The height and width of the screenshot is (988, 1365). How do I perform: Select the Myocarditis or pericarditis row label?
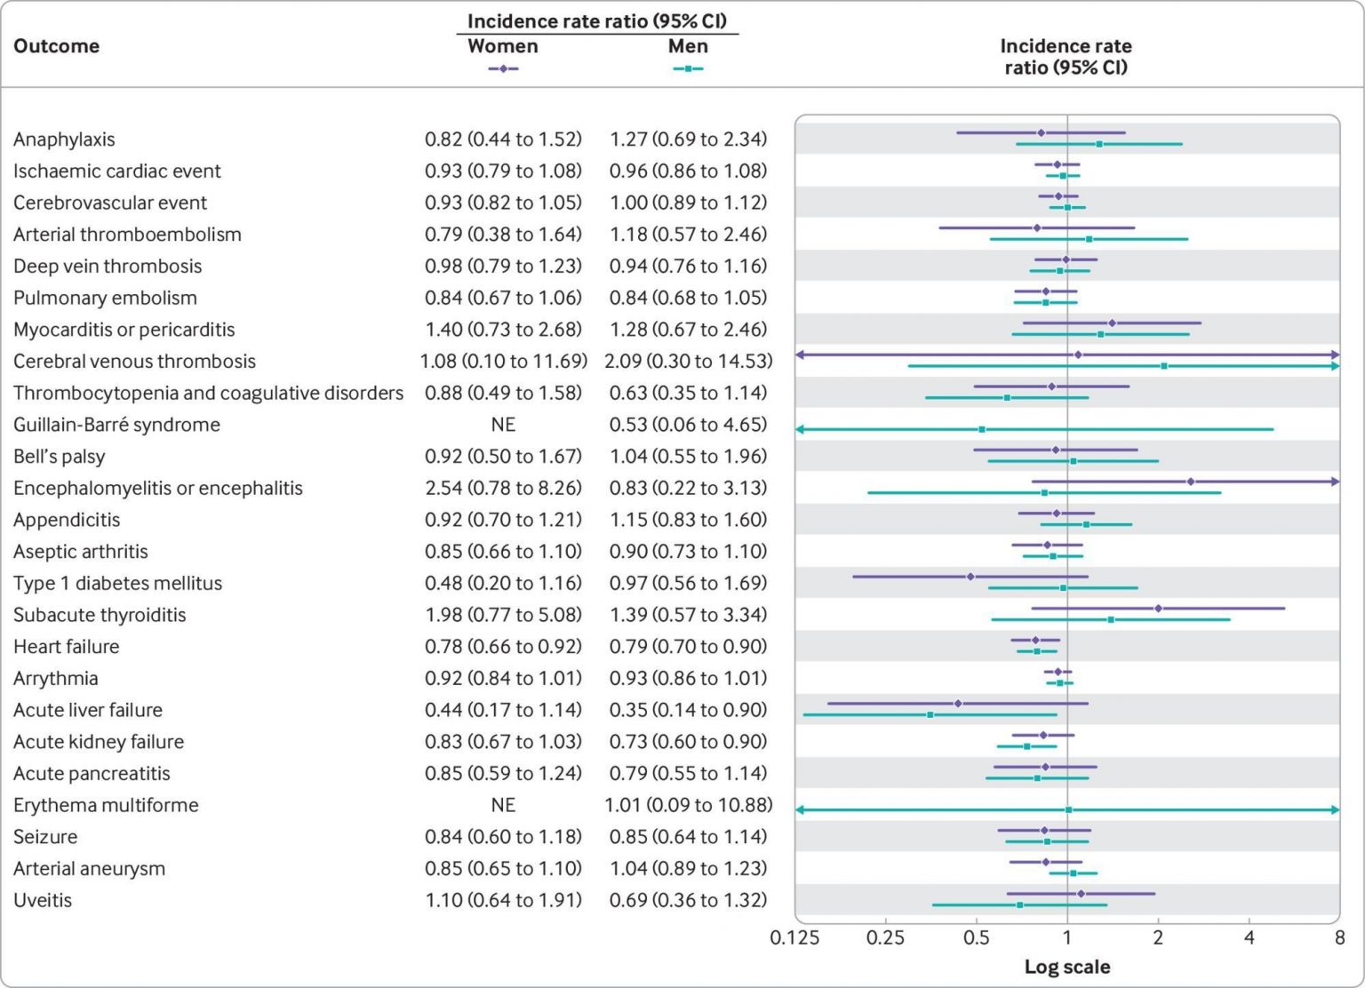124,330
